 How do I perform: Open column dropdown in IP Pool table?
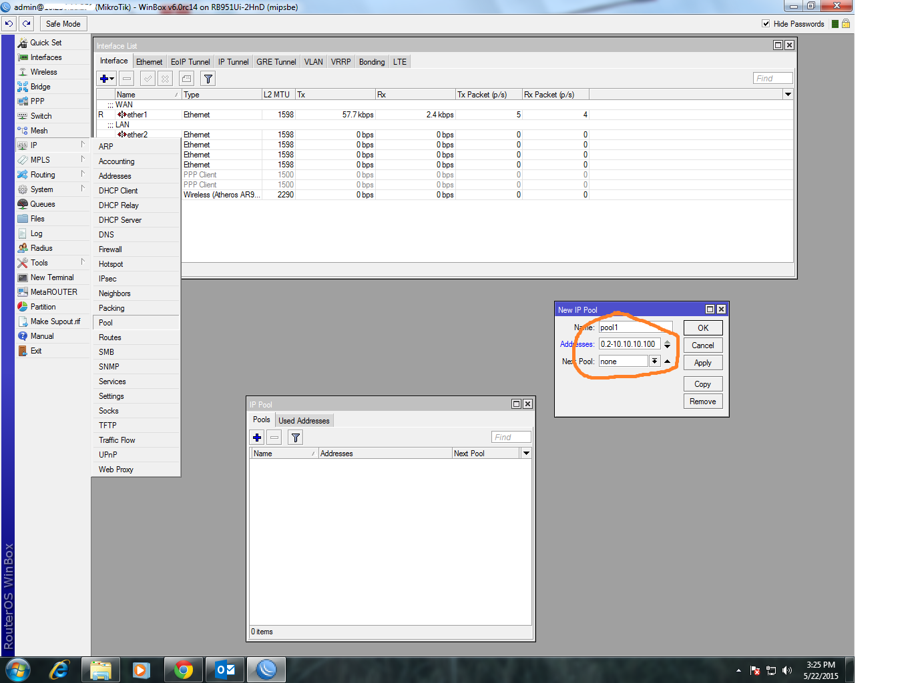tap(526, 453)
